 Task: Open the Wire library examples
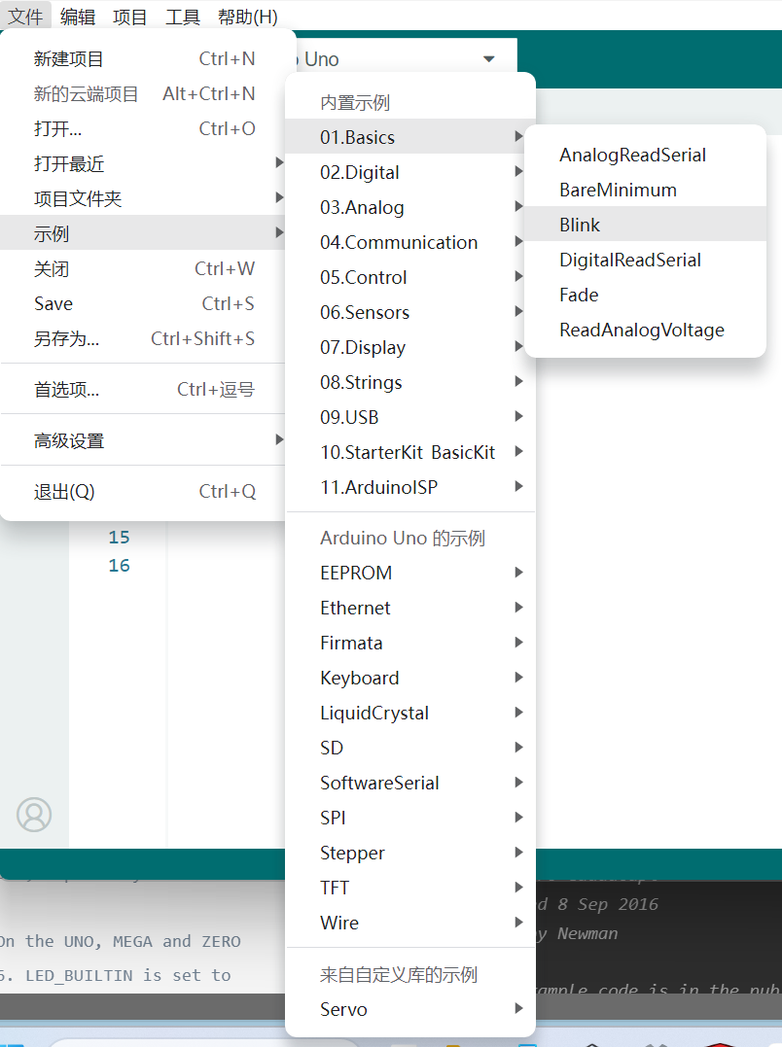click(410, 923)
